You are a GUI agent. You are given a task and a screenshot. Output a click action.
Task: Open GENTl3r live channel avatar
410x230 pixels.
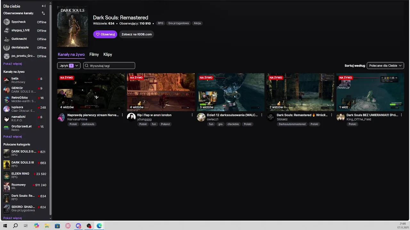[x=6, y=90]
